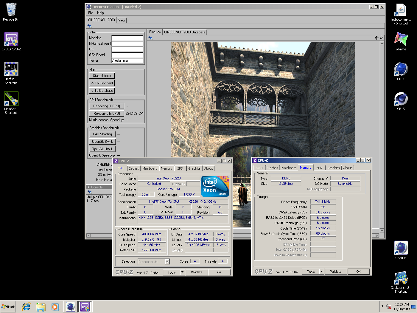Launch the CB2003 desktop icon
Screen dimensions: 417x313
(x=401, y=250)
